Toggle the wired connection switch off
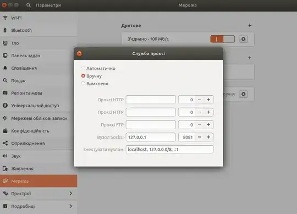Image resolution: width=297 pixels, height=214 pixels. 222,39
